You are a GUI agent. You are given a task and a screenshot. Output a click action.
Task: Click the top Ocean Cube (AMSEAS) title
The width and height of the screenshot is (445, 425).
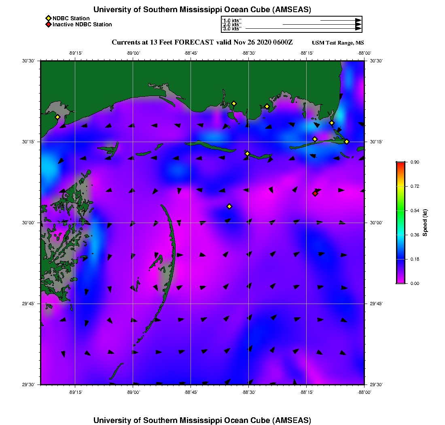click(x=202, y=9)
